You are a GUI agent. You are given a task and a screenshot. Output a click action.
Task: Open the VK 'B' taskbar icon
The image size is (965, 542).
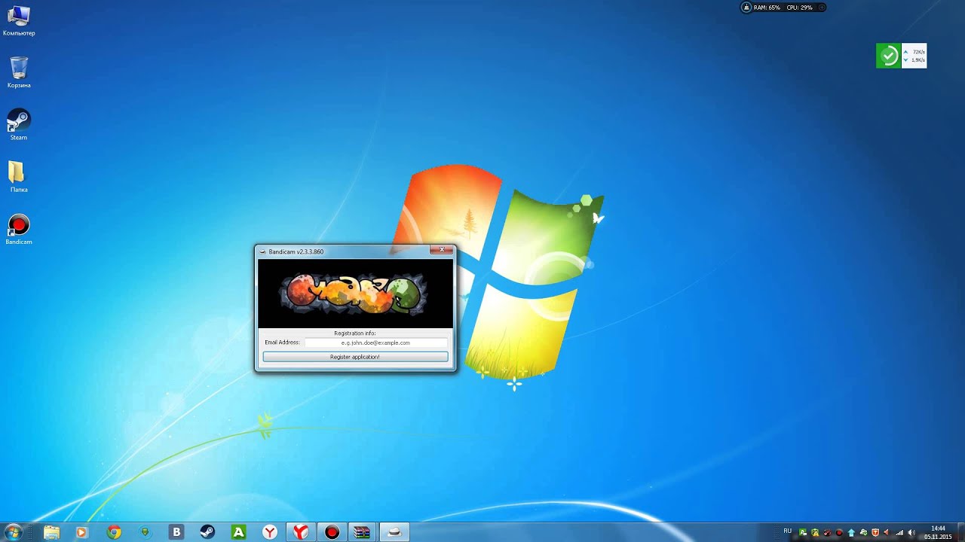pos(176,532)
